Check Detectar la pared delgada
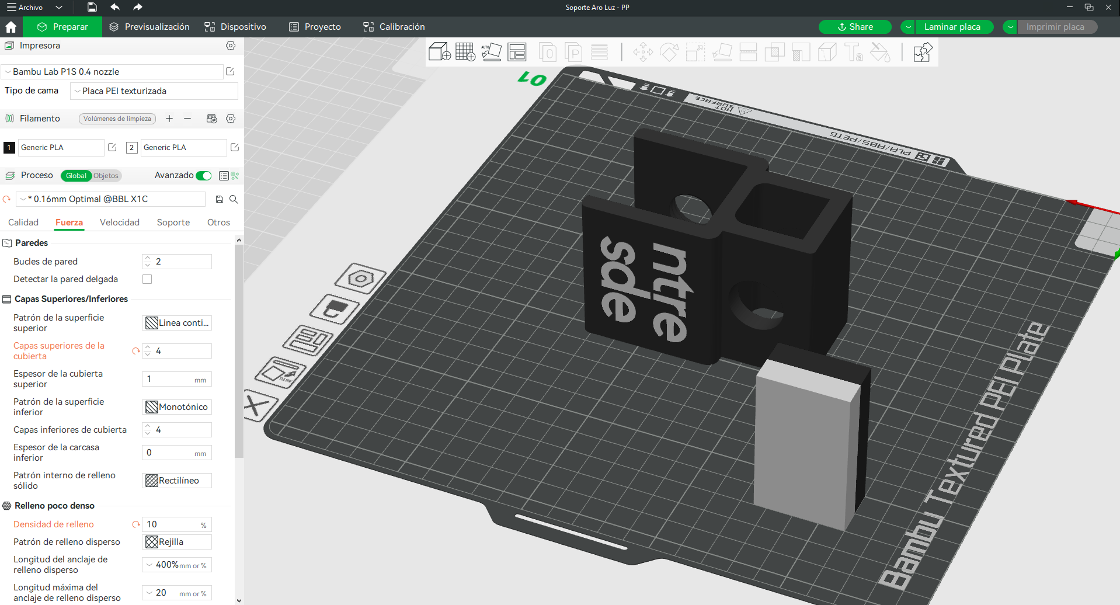The width and height of the screenshot is (1120, 605). (147, 279)
